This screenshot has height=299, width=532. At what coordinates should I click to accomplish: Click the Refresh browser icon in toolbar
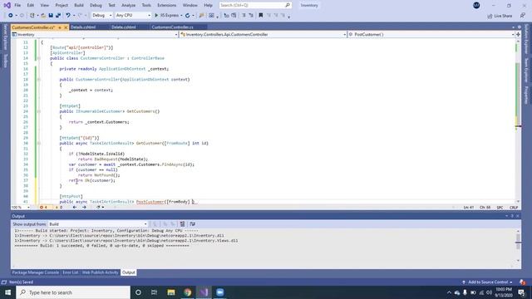coord(187,15)
